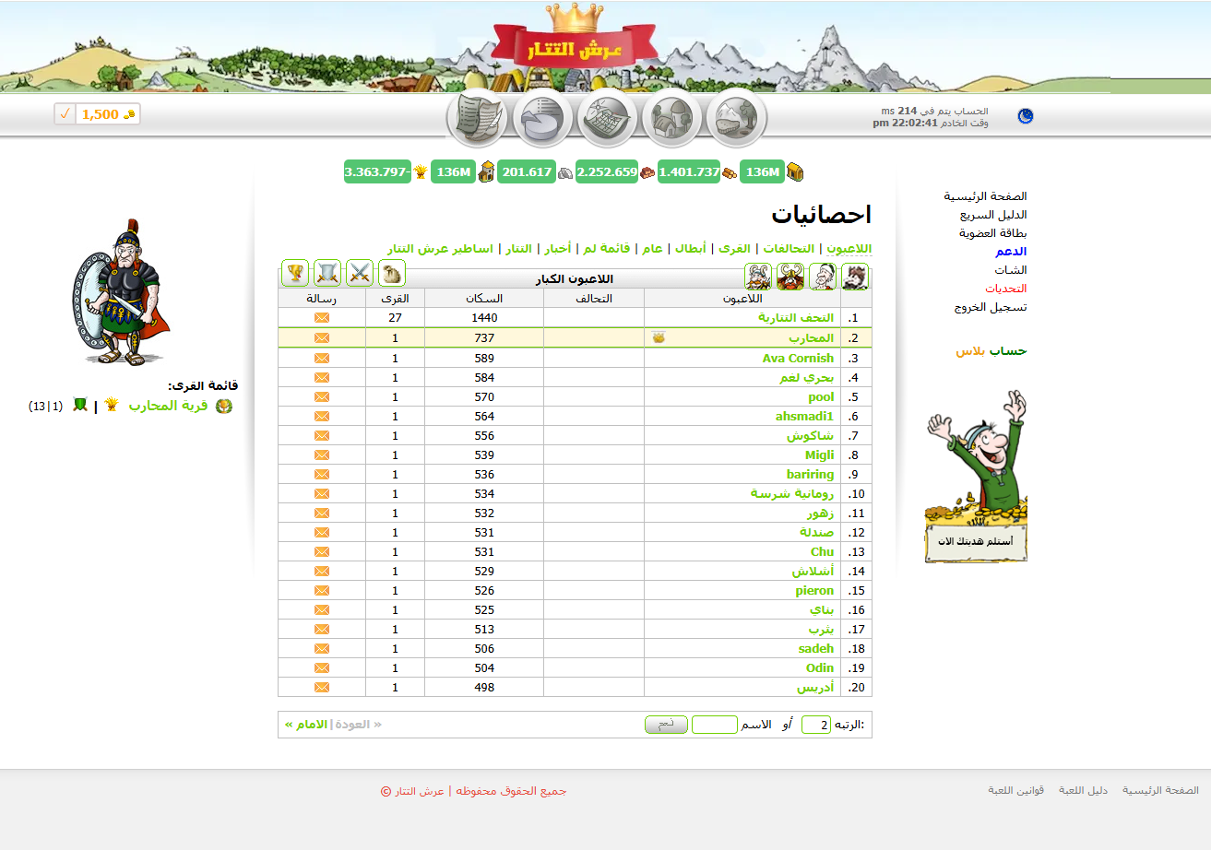
Task: Show top raiders using loot sack icon
Action: (x=391, y=274)
